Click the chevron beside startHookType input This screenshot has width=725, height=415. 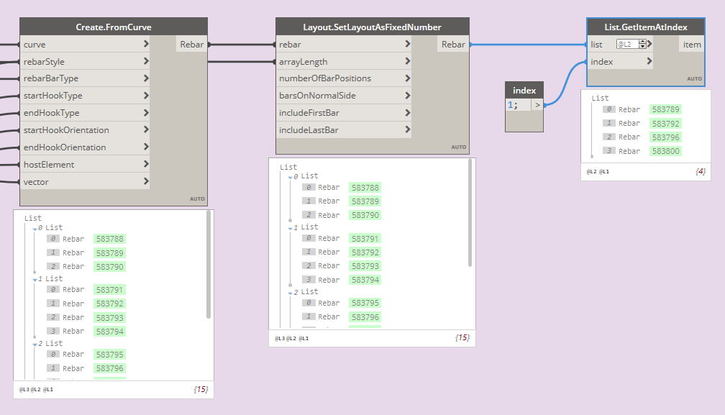click(x=146, y=96)
